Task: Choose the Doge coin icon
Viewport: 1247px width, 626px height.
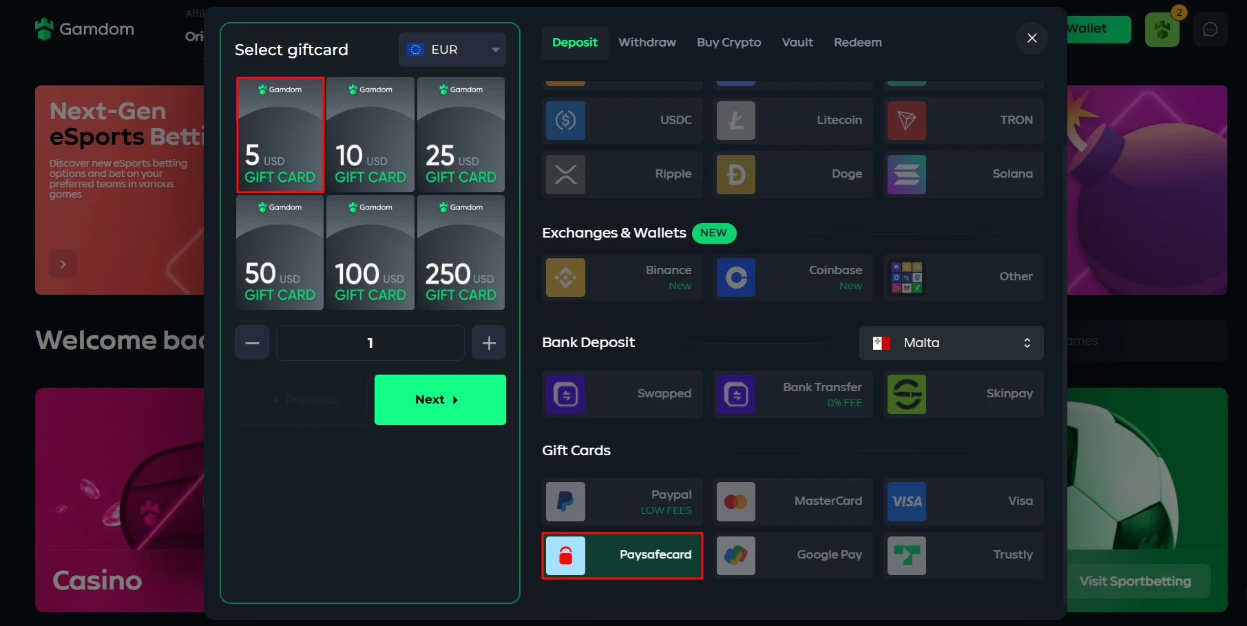Action: (x=736, y=174)
